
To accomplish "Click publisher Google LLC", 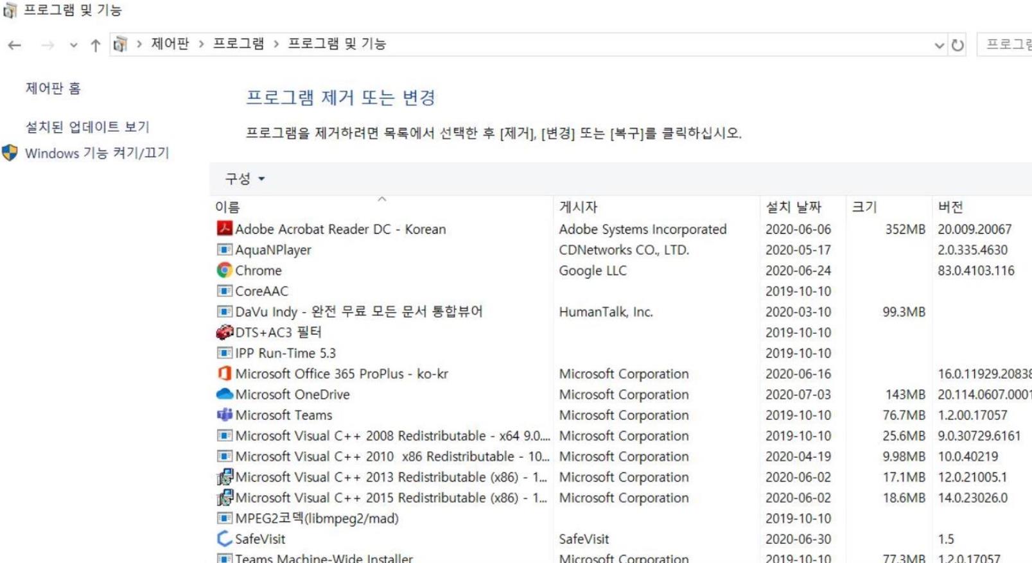I will [593, 270].
